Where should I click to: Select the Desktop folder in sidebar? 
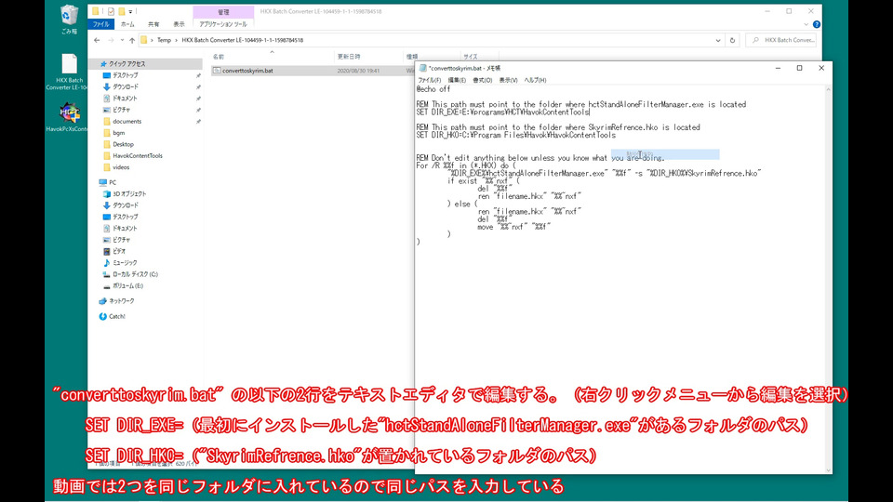coord(123,144)
